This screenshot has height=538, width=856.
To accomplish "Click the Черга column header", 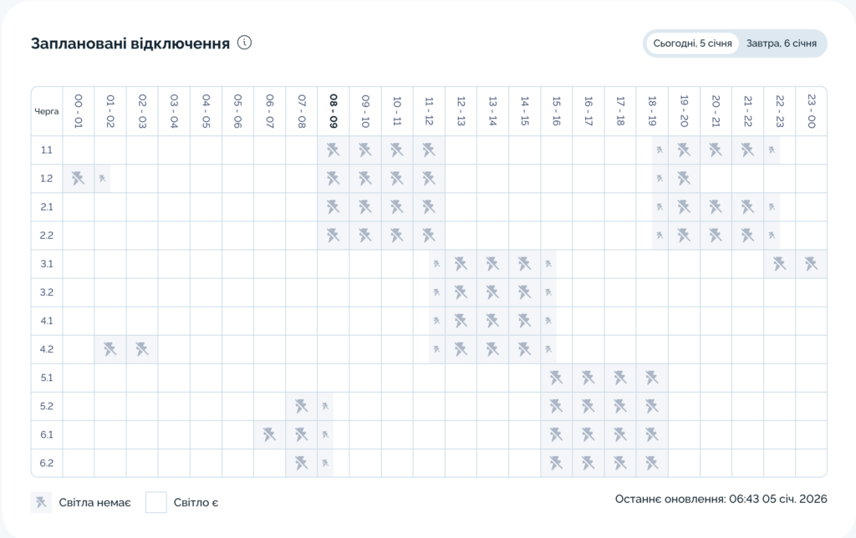I will 47,110.
